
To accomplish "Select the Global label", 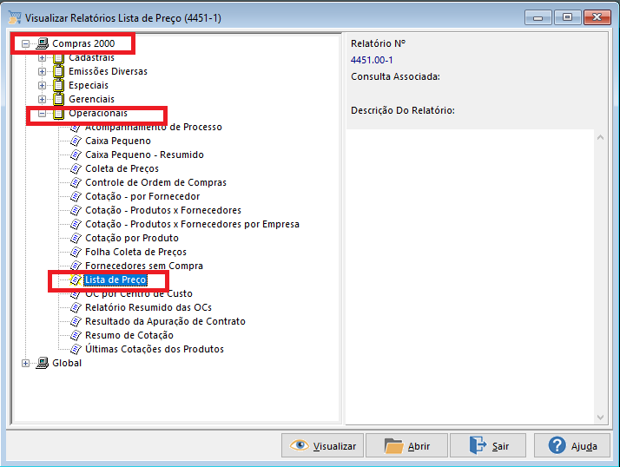I will point(67,363).
